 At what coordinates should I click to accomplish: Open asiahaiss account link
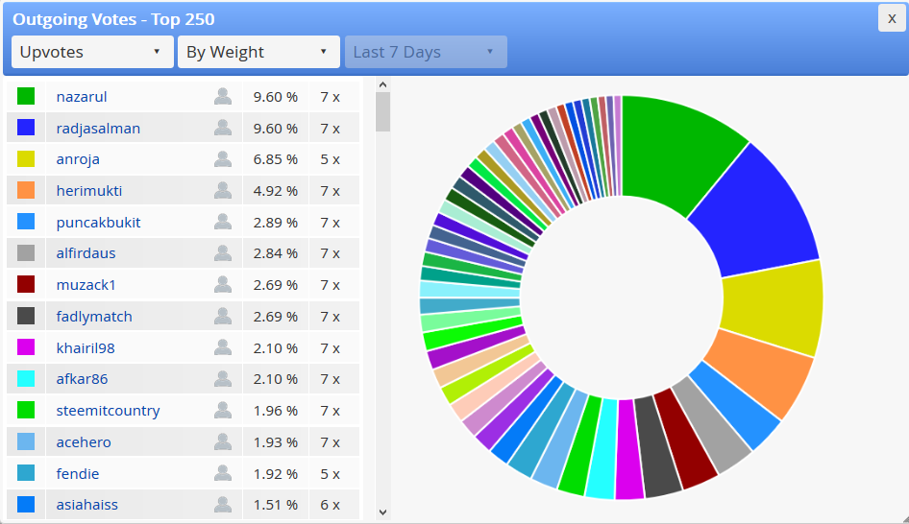click(86, 504)
